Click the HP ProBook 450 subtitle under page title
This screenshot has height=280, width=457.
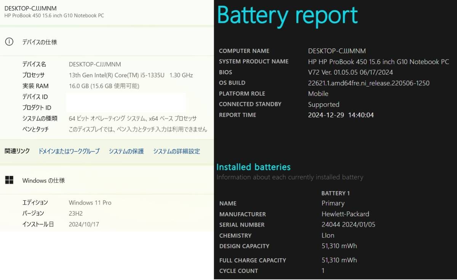pos(54,16)
